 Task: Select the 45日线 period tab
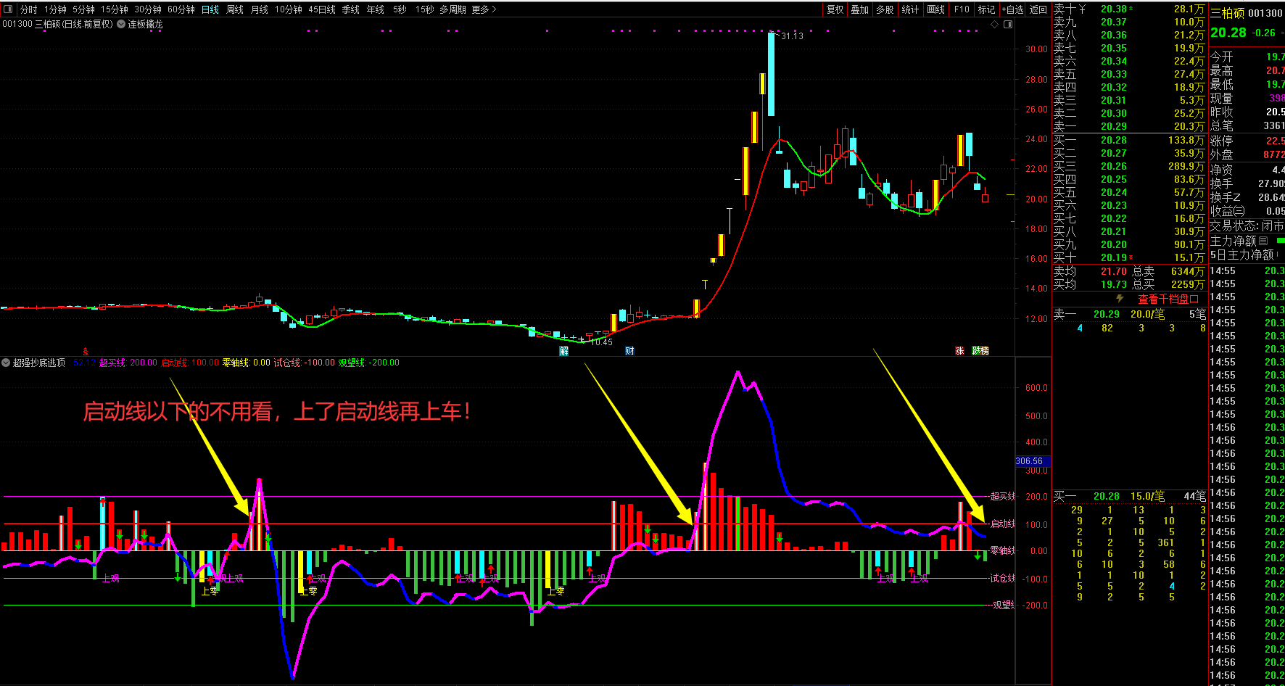pyautogui.click(x=322, y=9)
